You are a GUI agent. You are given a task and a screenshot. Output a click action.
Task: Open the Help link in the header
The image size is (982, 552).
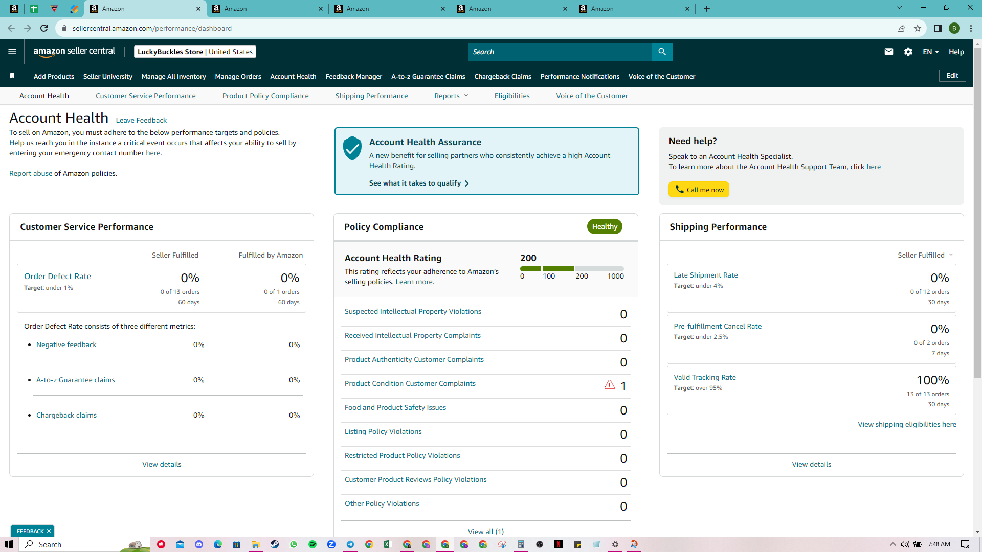(956, 52)
